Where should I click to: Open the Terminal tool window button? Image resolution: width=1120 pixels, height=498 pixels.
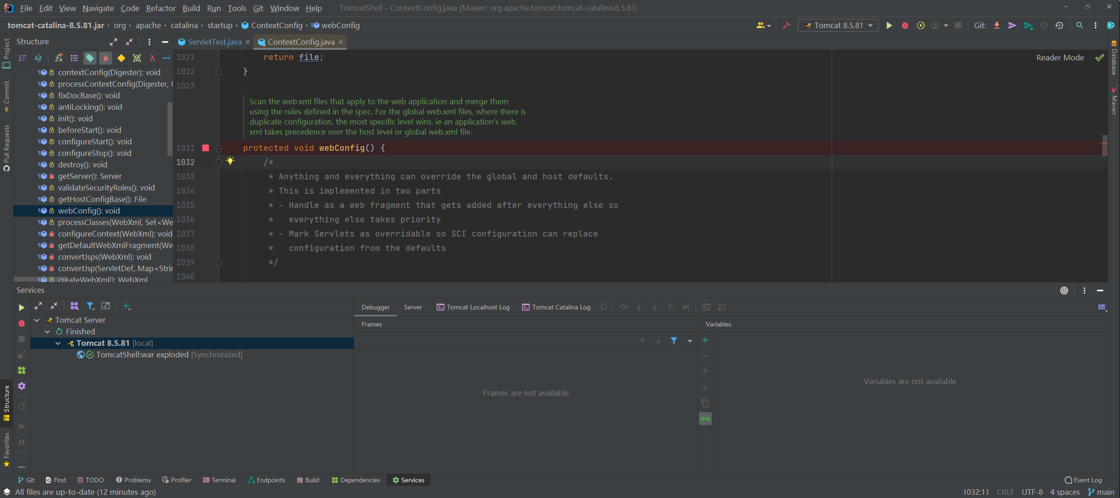(x=219, y=480)
